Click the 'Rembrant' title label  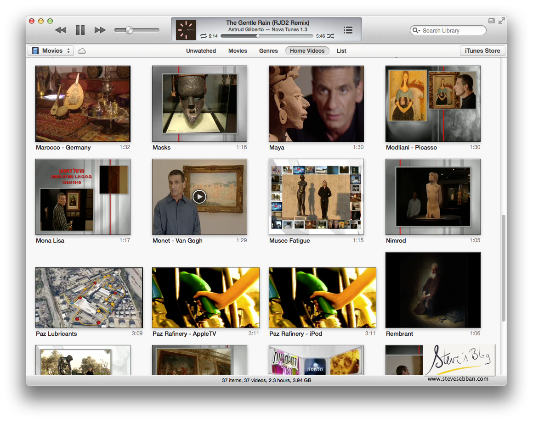click(x=399, y=334)
